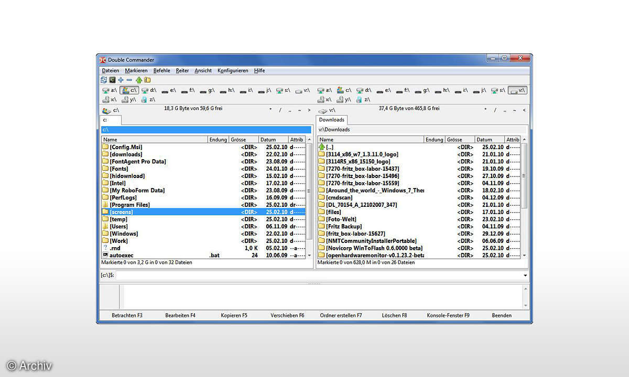The height and width of the screenshot is (377, 629).
Task: Toggle active drive v:\ button in right drive bar
Action: [518, 91]
